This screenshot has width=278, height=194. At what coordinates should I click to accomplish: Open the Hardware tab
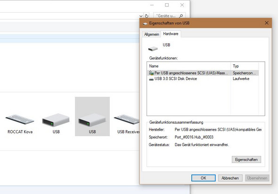point(171,34)
